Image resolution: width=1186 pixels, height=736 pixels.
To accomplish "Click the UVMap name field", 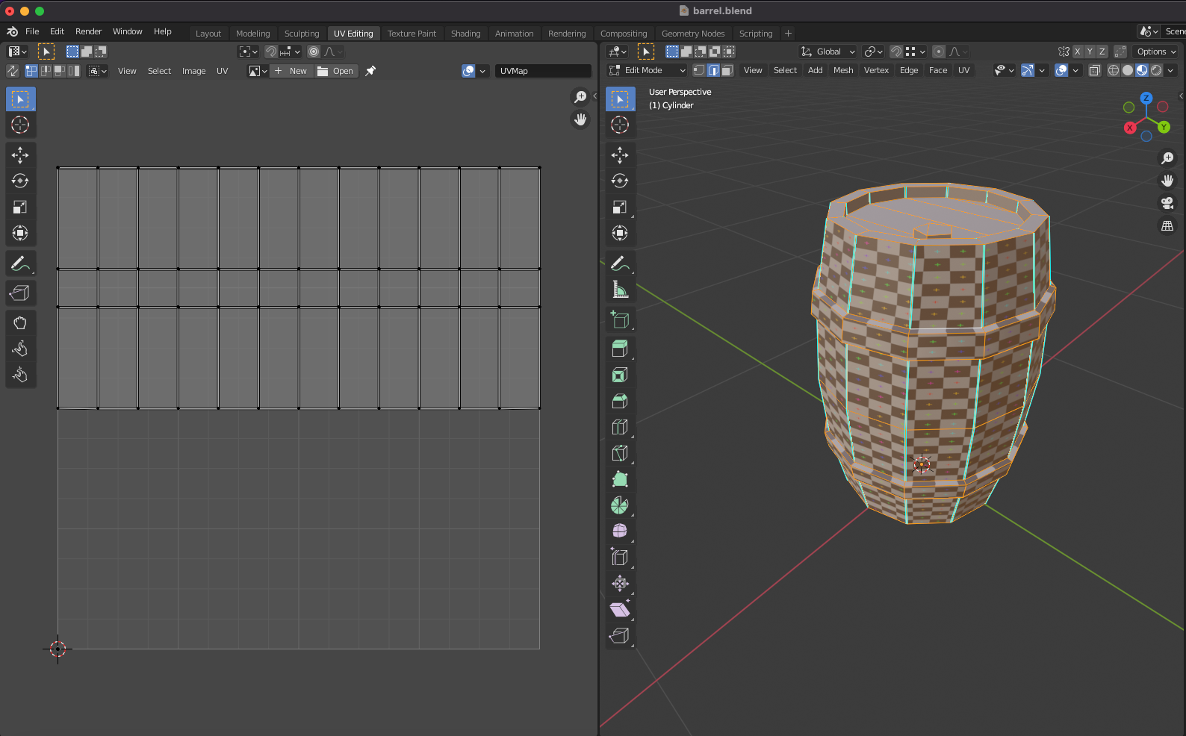I will click(x=542, y=71).
